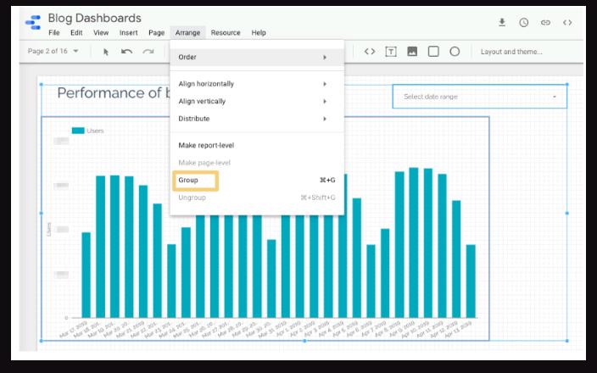
Task: Click the undo arrow icon
Action: (x=126, y=52)
